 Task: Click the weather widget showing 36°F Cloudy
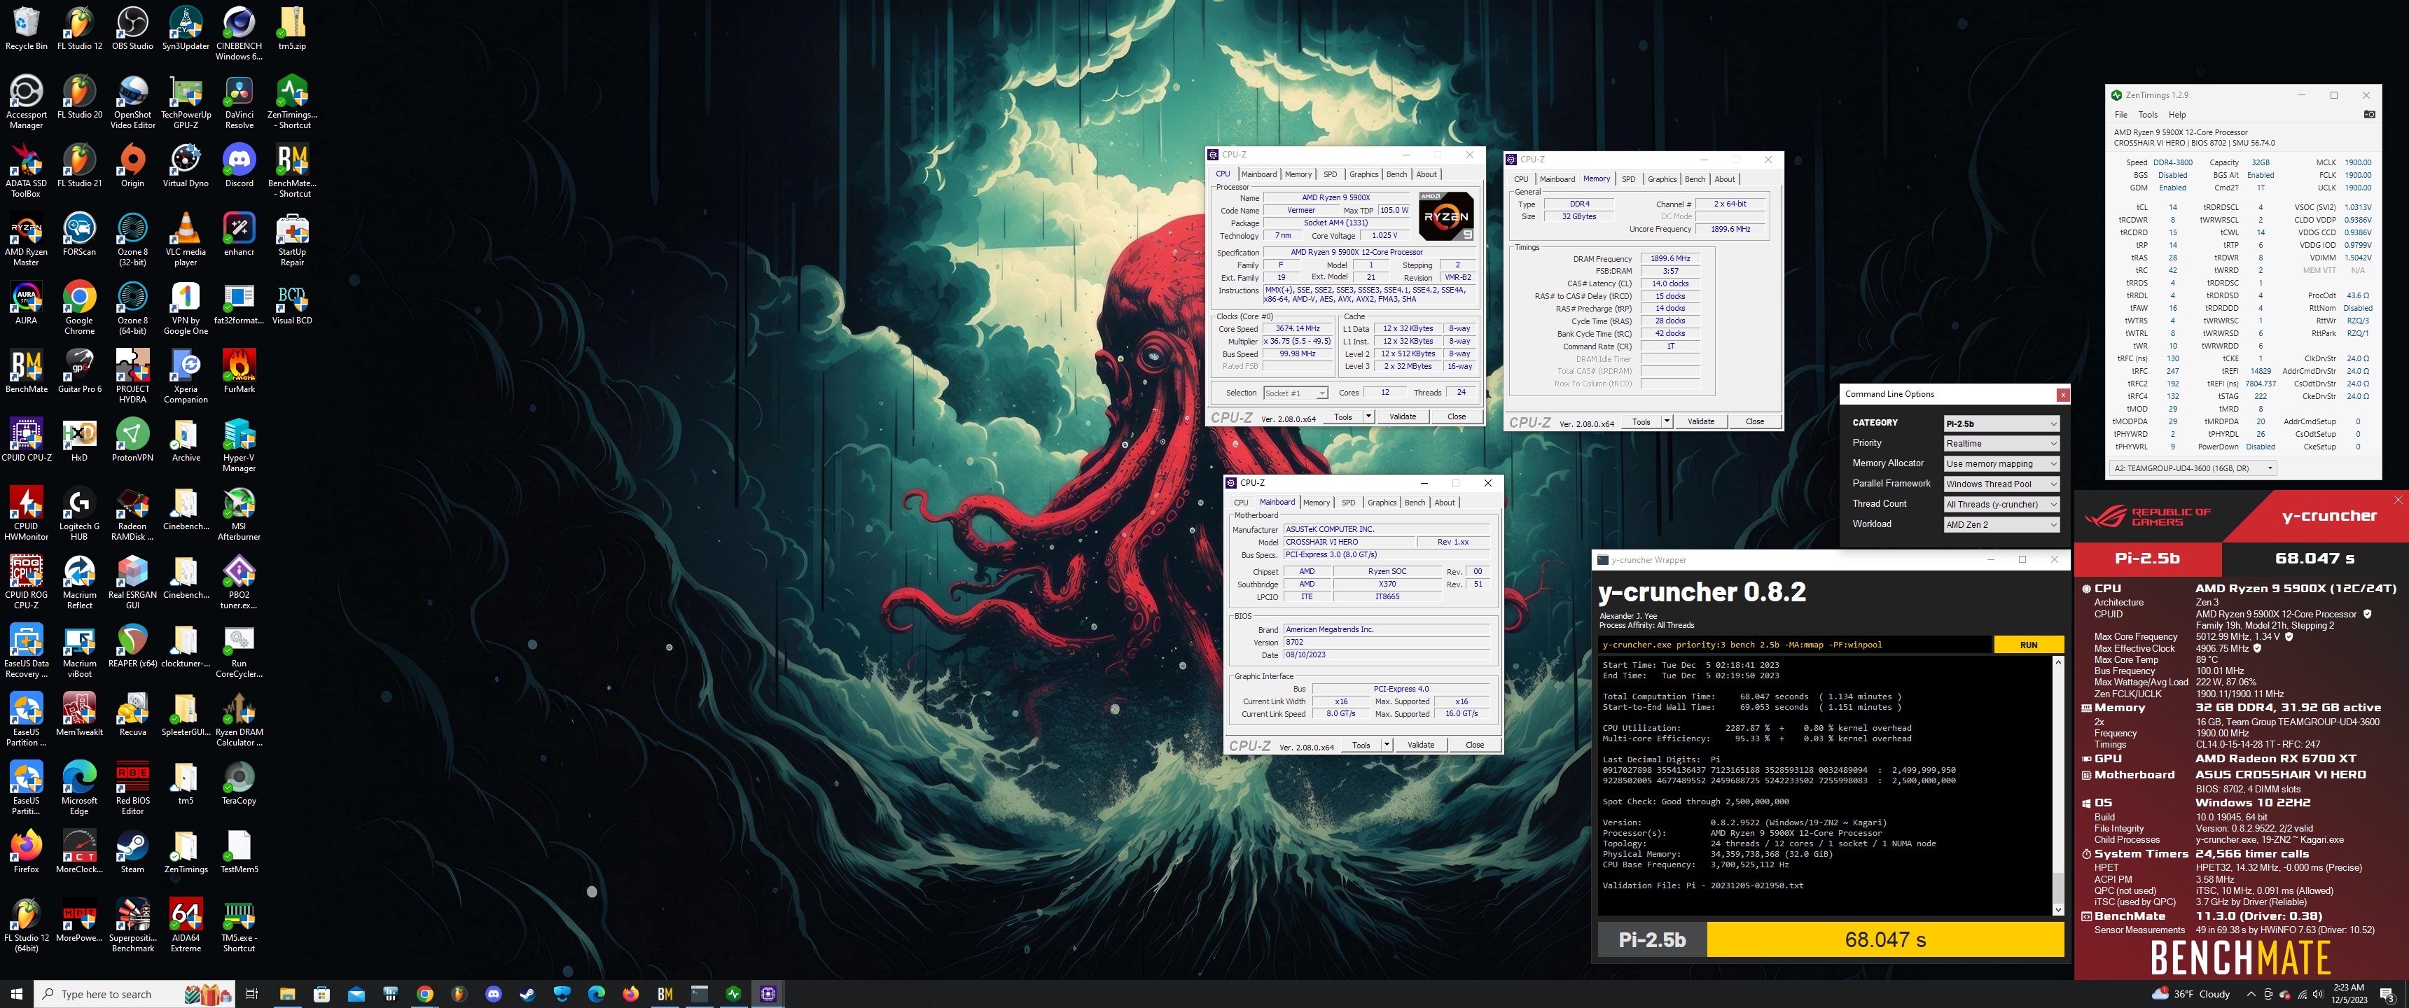coord(2191,994)
